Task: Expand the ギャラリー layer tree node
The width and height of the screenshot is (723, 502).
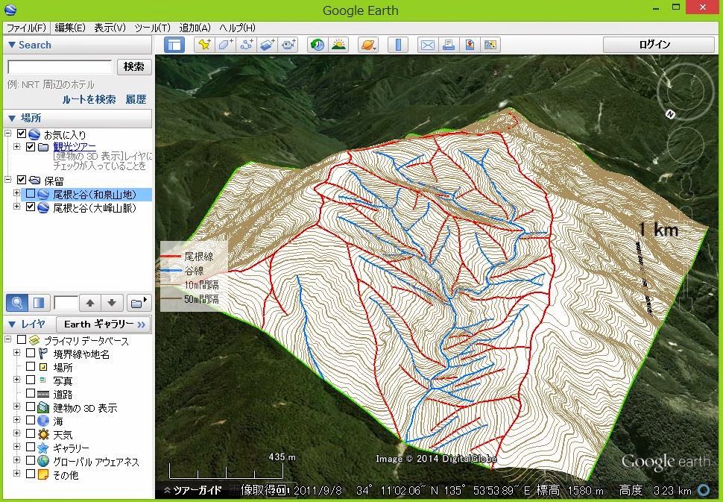Action: tap(16, 447)
